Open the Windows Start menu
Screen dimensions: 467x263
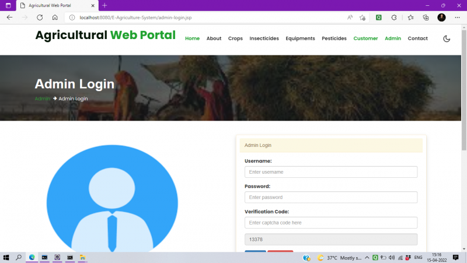tap(6, 257)
